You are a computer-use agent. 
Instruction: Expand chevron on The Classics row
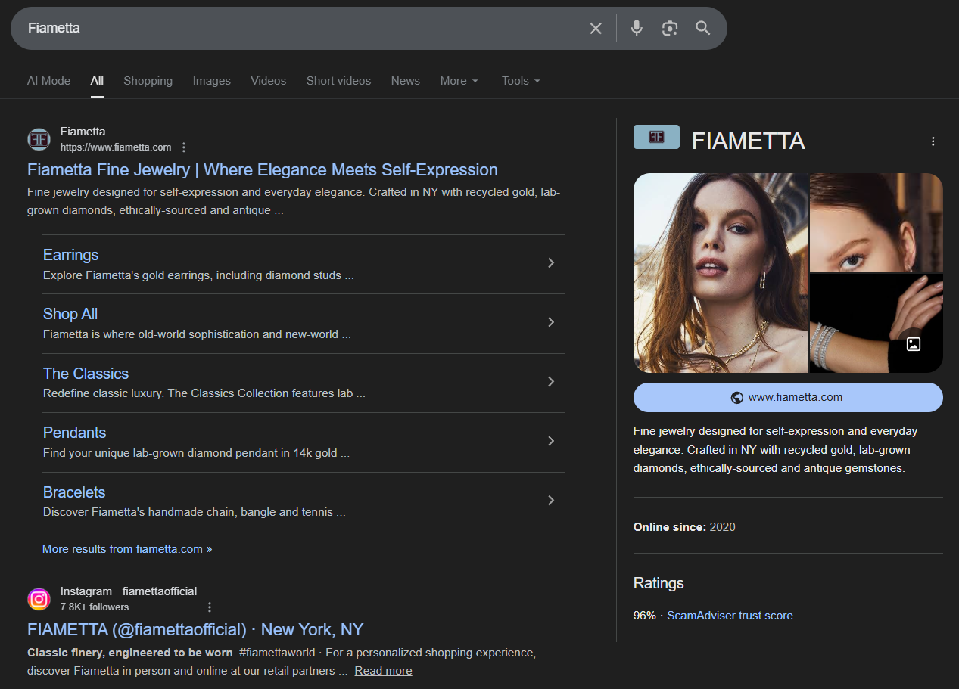[x=551, y=382]
